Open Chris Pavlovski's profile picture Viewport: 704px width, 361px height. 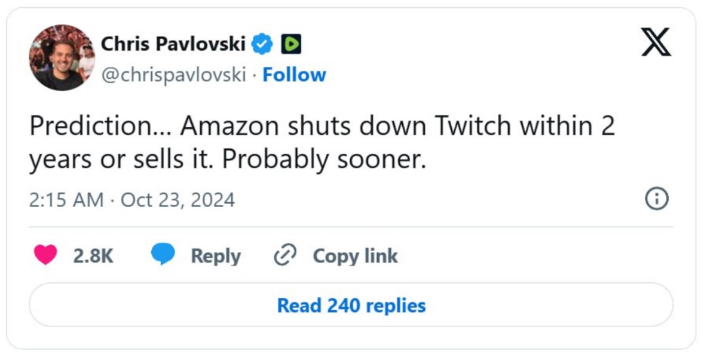coord(62,57)
